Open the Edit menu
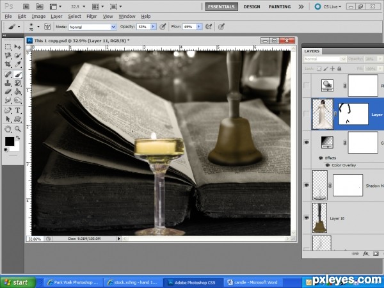This screenshot has height=288, width=384. click(x=22, y=17)
